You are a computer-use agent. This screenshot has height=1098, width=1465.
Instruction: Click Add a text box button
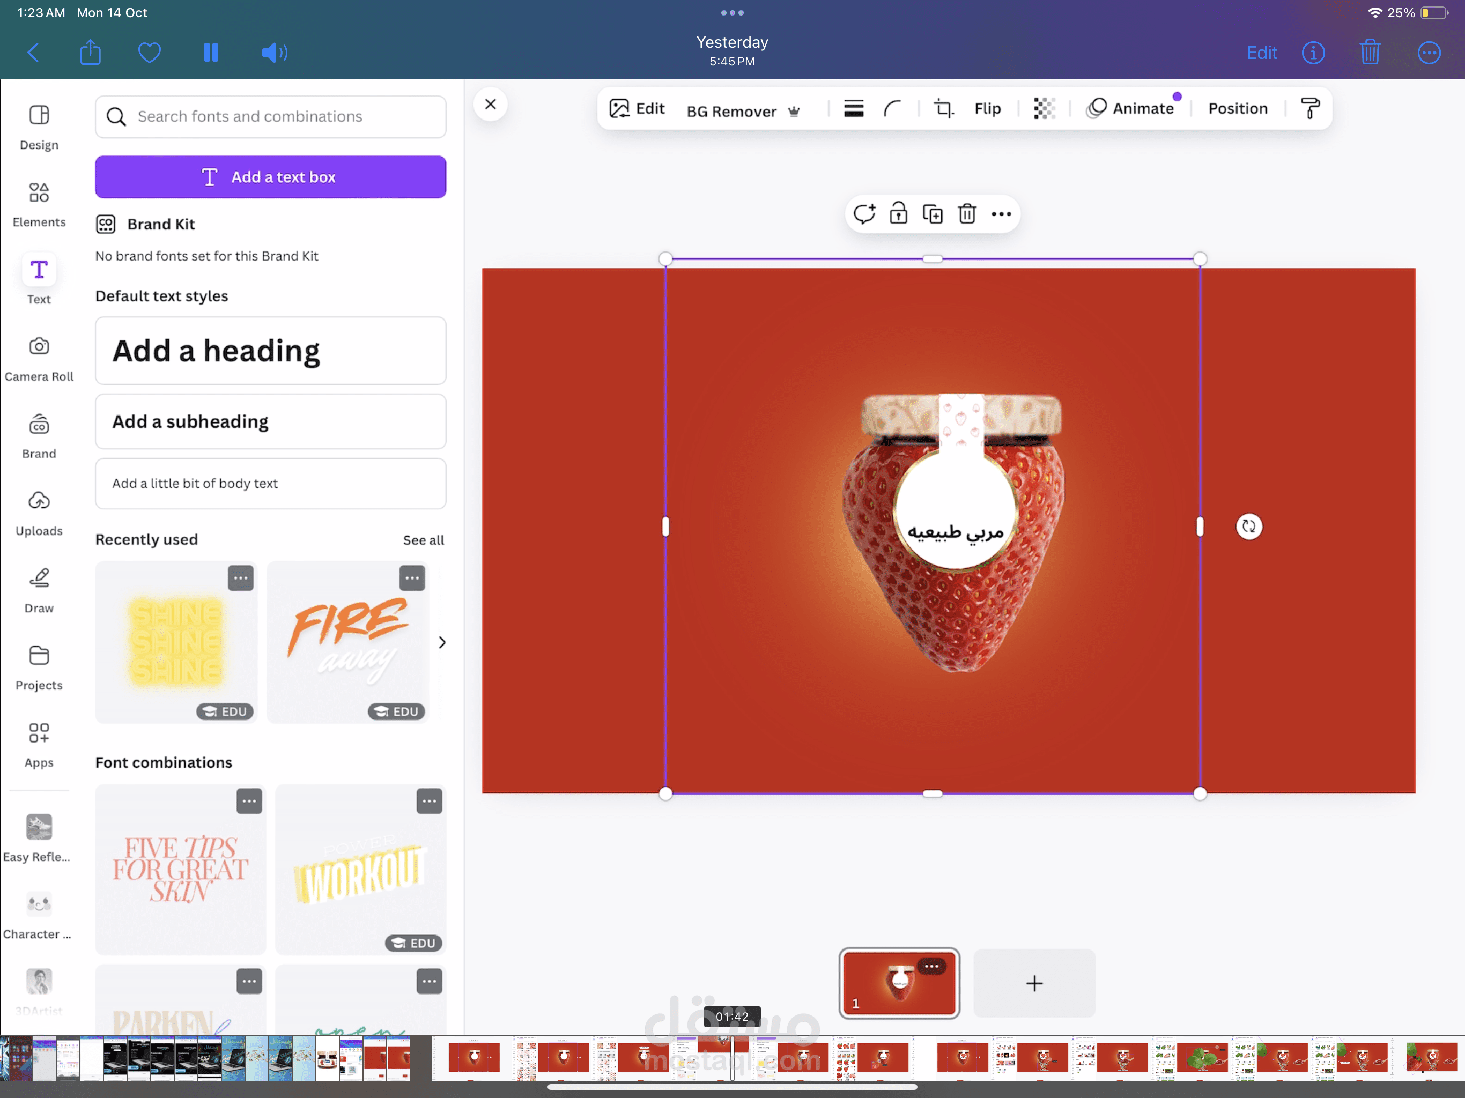(270, 177)
